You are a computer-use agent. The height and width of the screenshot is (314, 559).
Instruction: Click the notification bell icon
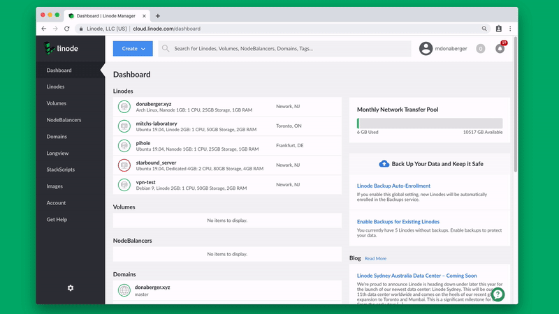(x=500, y=49)
